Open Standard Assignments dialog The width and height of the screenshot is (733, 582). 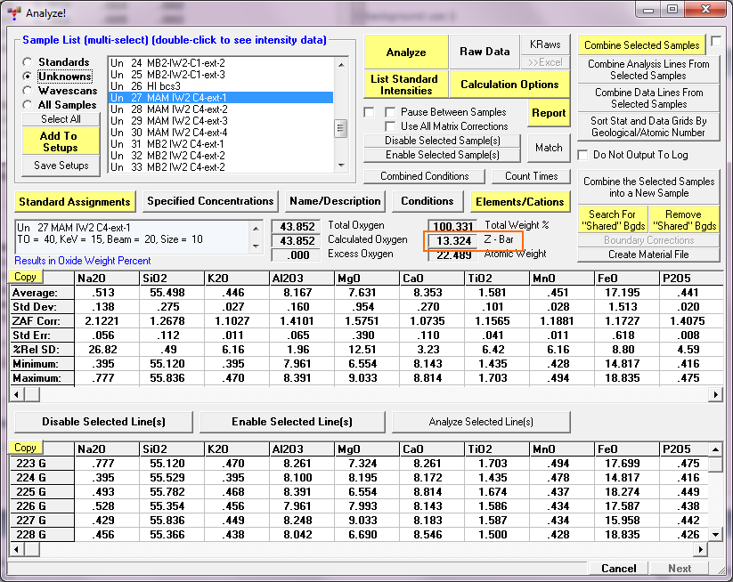coord(75,201)
